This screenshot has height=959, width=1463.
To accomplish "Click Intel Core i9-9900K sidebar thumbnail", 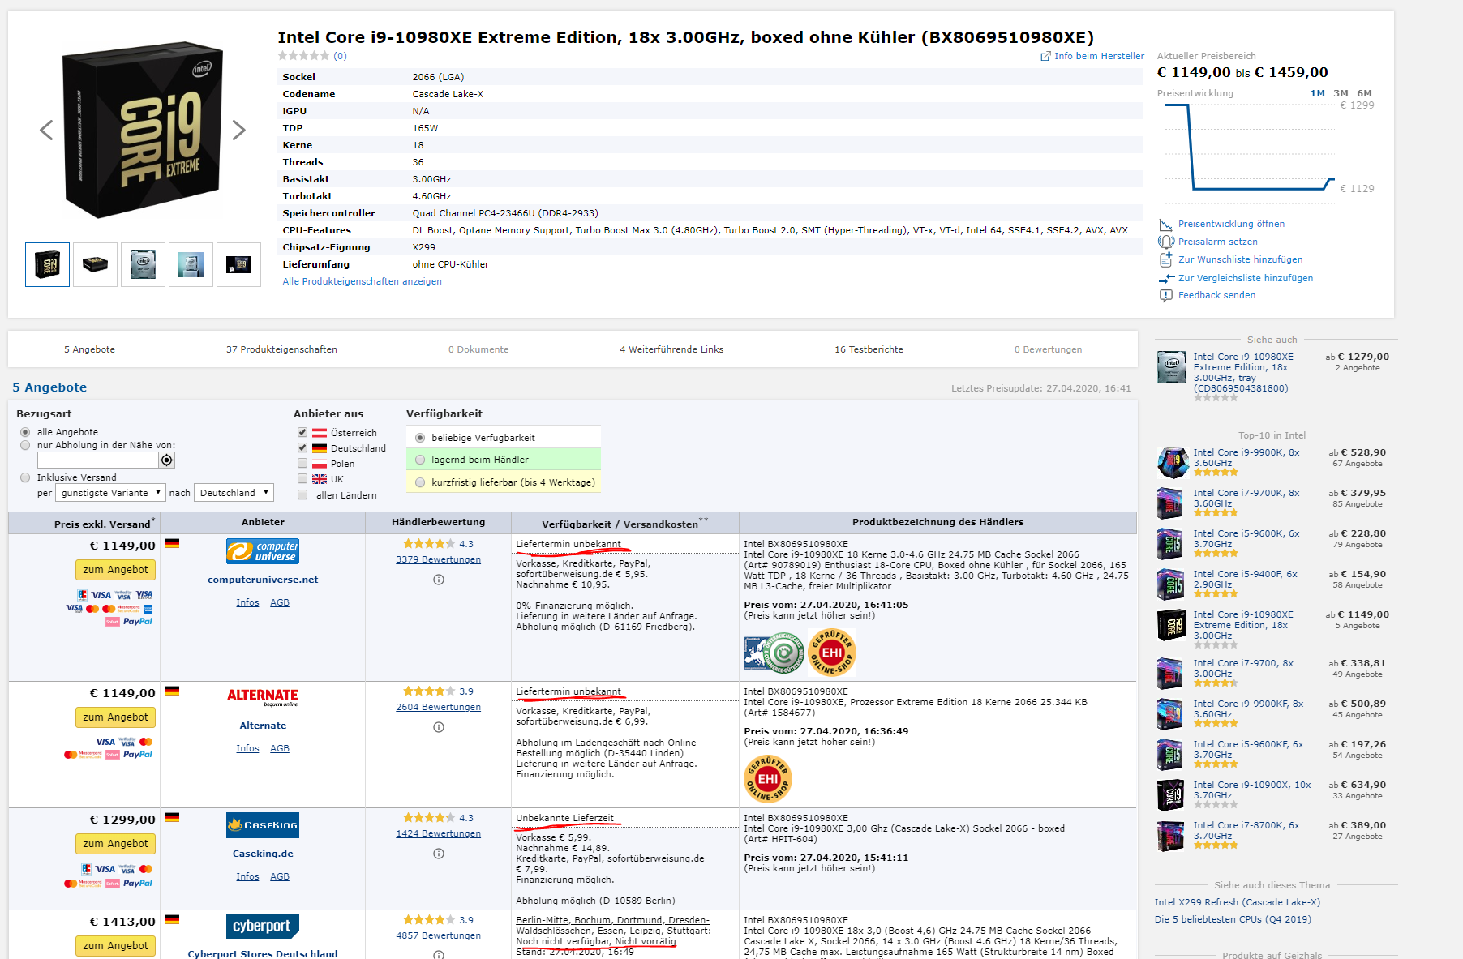I will click(x=1172, y=463).
